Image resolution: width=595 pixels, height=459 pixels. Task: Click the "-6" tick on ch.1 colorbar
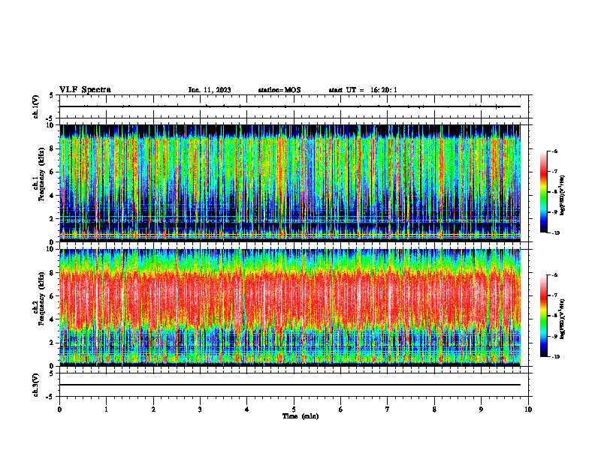click(555, 151)
